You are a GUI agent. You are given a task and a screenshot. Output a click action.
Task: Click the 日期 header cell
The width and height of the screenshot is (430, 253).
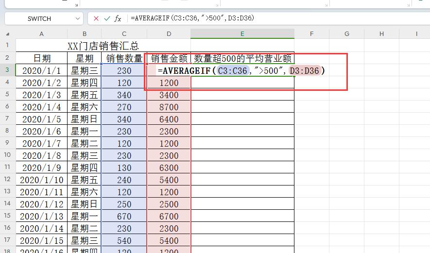(42, 58)
